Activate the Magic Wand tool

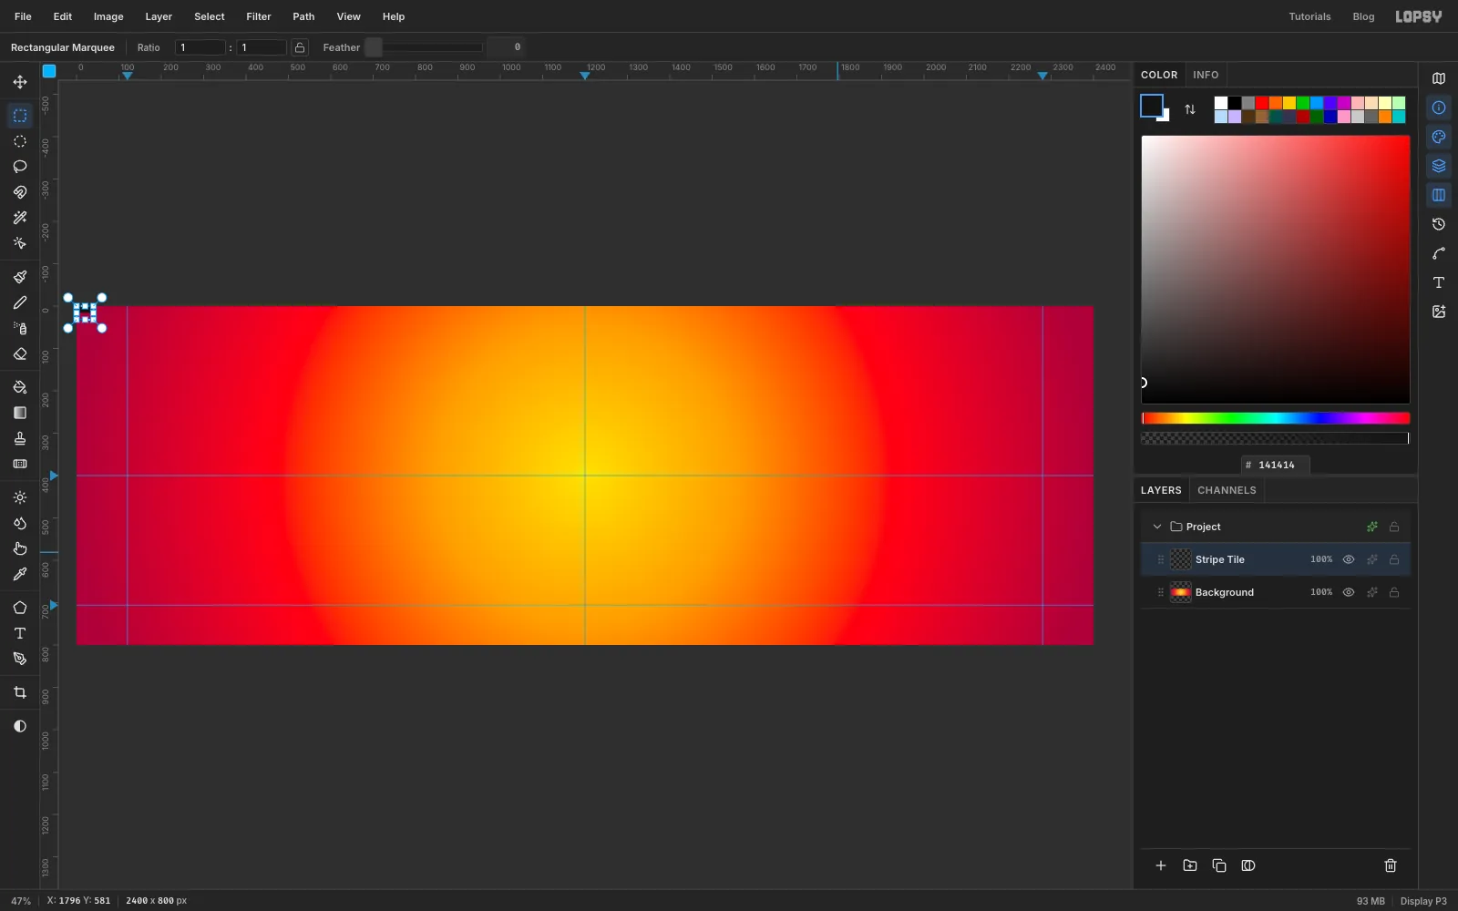20,218
